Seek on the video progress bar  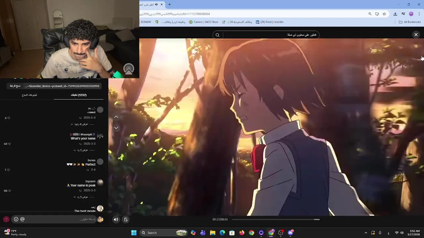(276, 219)
